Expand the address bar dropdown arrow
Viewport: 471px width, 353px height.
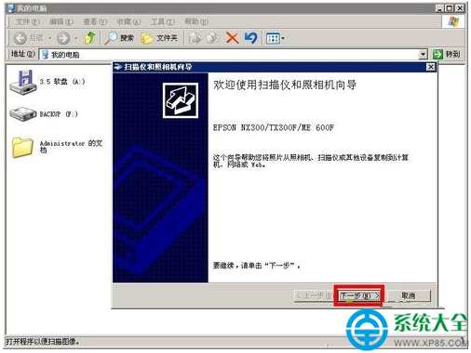pos(423,55)
